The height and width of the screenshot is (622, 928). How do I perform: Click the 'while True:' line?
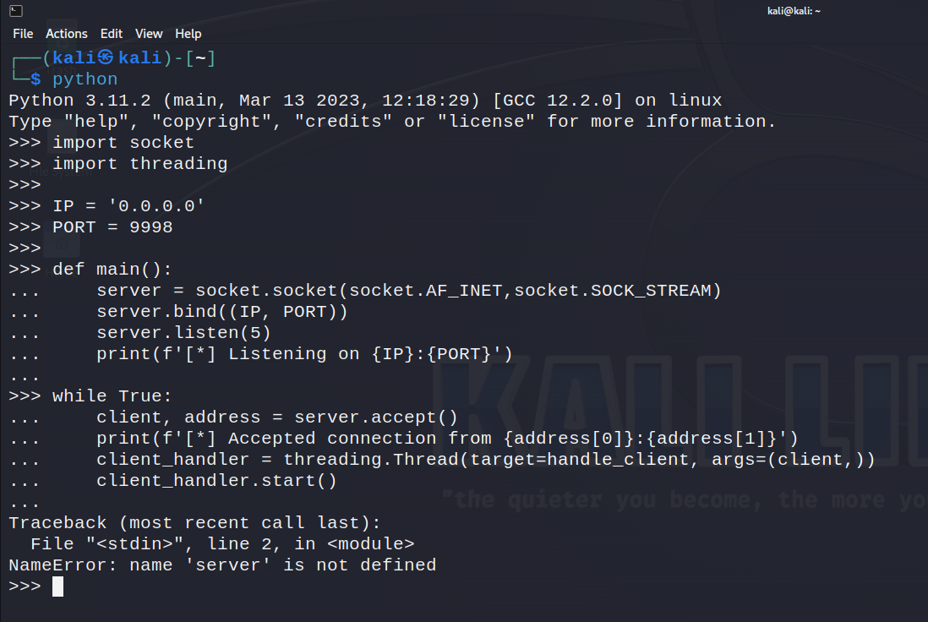[112, 396]
